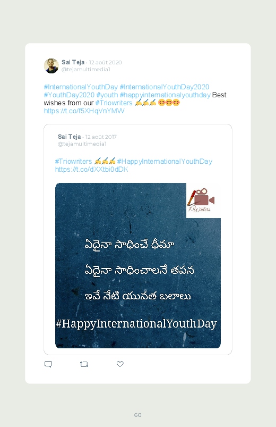Click the #Triowriters hashtag in main tweet

pyautogui.click(x=114, y=103)
